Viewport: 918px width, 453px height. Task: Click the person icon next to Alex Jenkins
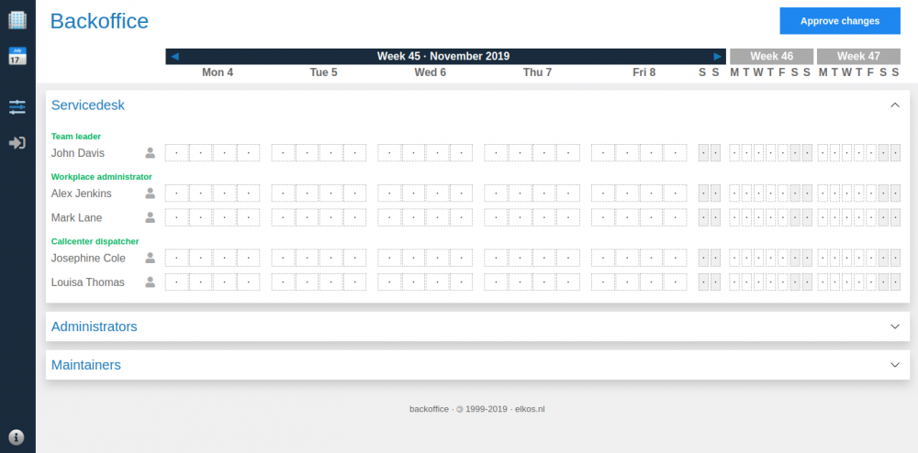click(150, 193)
